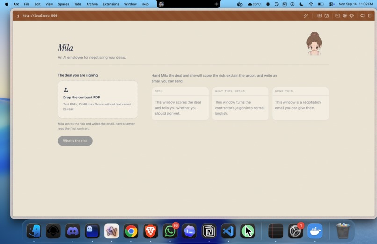Viewport: 377px width, 244px height.
Task: Open WhatsApp from the Dock
Action: click(170, 231)
